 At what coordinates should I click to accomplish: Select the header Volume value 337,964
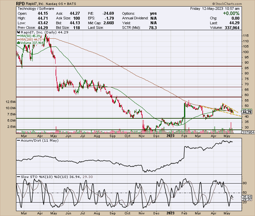click(232, 28)
